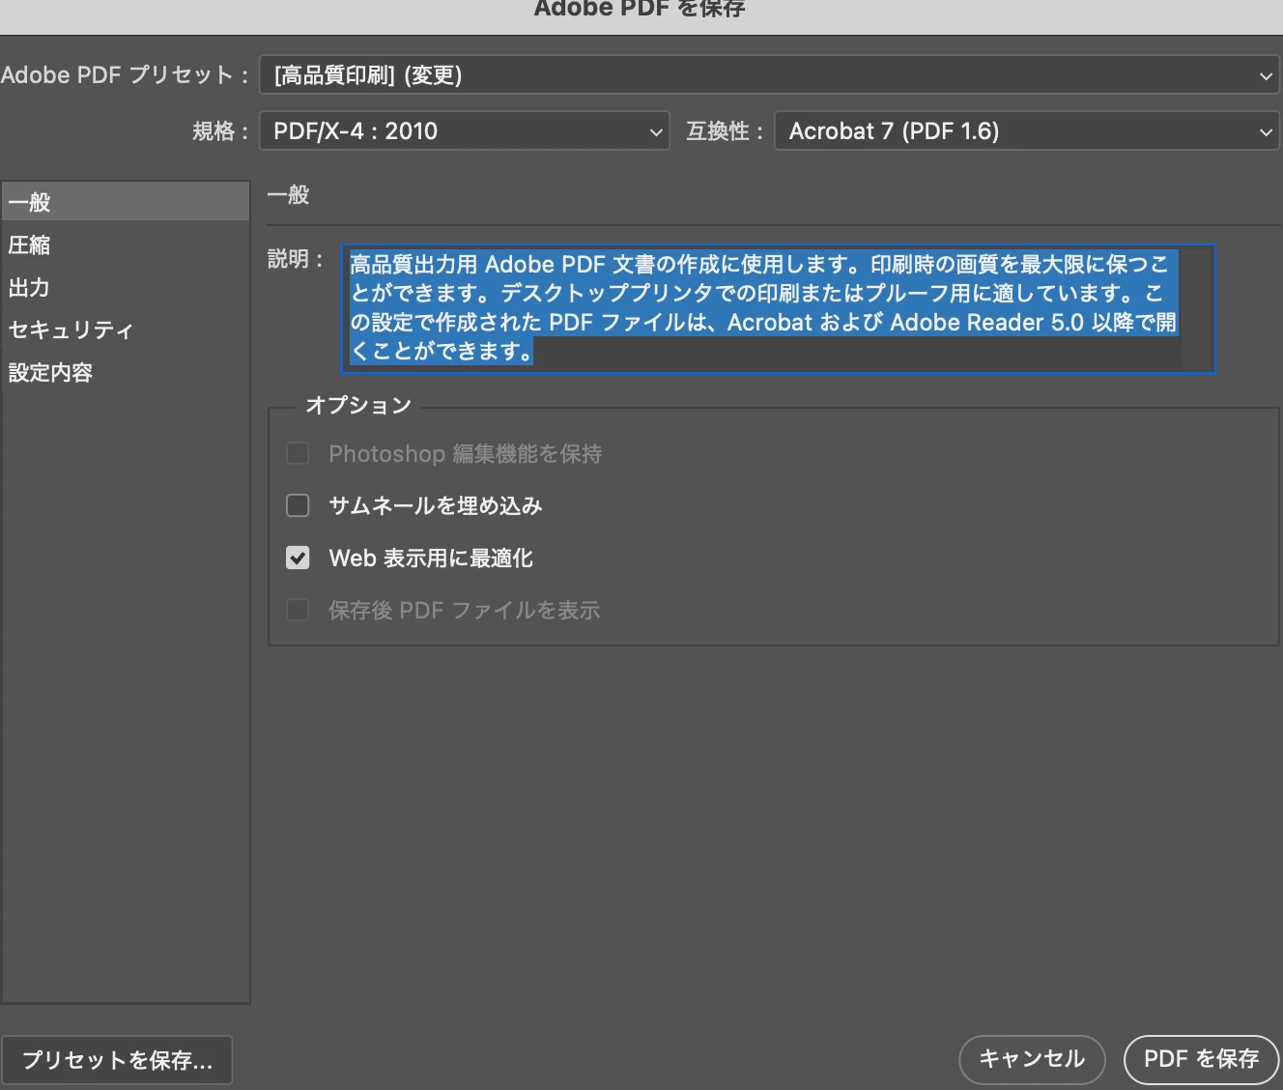The image size is (1283, 1090).
Task: Toggle 保存後 PDF ファイルを表示 checkbox
Action: pyautogui.click(x=298, y=610)
